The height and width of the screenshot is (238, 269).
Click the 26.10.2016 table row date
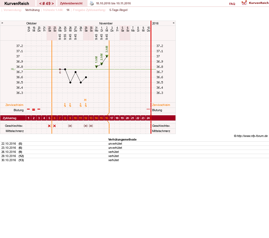pos(9,152)
